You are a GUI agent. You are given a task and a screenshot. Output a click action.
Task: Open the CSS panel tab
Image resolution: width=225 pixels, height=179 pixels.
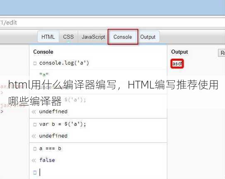pos(68,37)
